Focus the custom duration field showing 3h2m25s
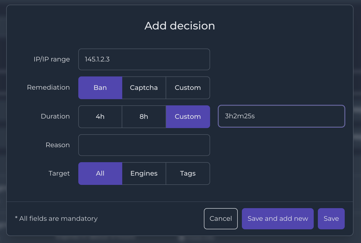The image size is (361, 243). pos(281,116)
